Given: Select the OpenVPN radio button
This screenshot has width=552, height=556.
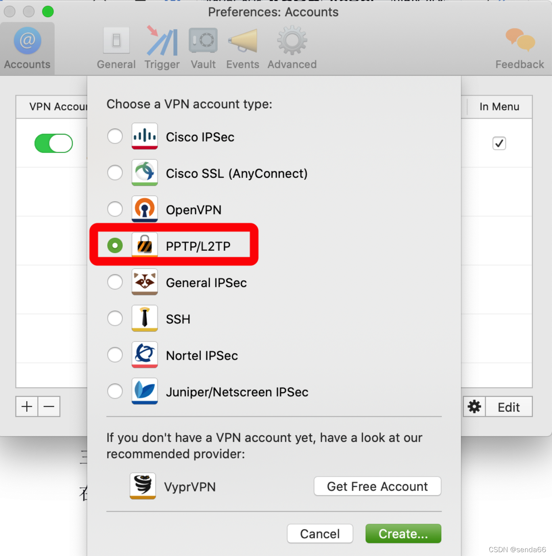Looking at the screenshot, I should 115,209.
